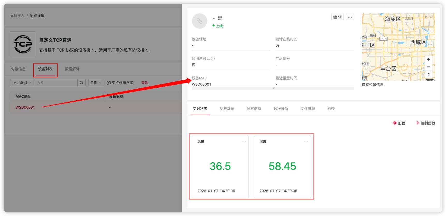Open the three-dots more menu next to Edit
446x216 pixels.
(x=350, y=17)
